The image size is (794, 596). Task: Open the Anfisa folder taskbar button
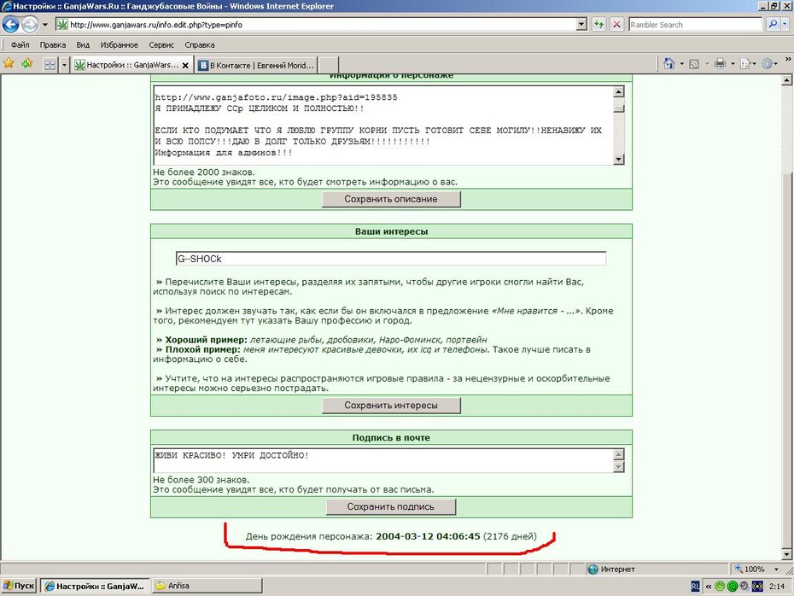207,586
